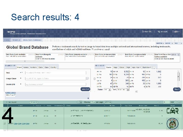Image resolution: width=183 pixels, height=137 pixels.
Task: Sort results by the Number column
Action: pos(112,106)
